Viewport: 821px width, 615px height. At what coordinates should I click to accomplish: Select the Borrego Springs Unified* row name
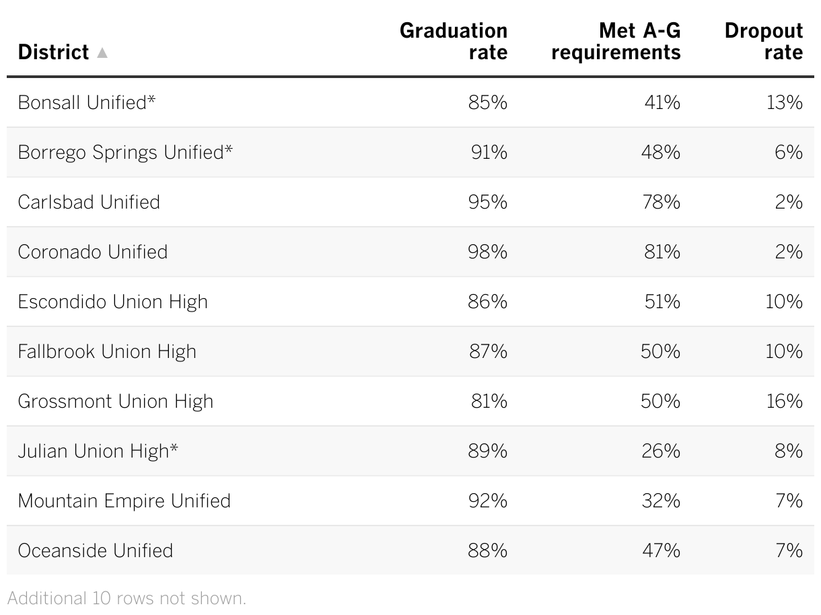point(125,152)
